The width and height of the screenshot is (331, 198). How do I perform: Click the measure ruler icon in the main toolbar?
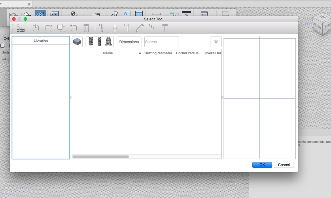(156, 14)
